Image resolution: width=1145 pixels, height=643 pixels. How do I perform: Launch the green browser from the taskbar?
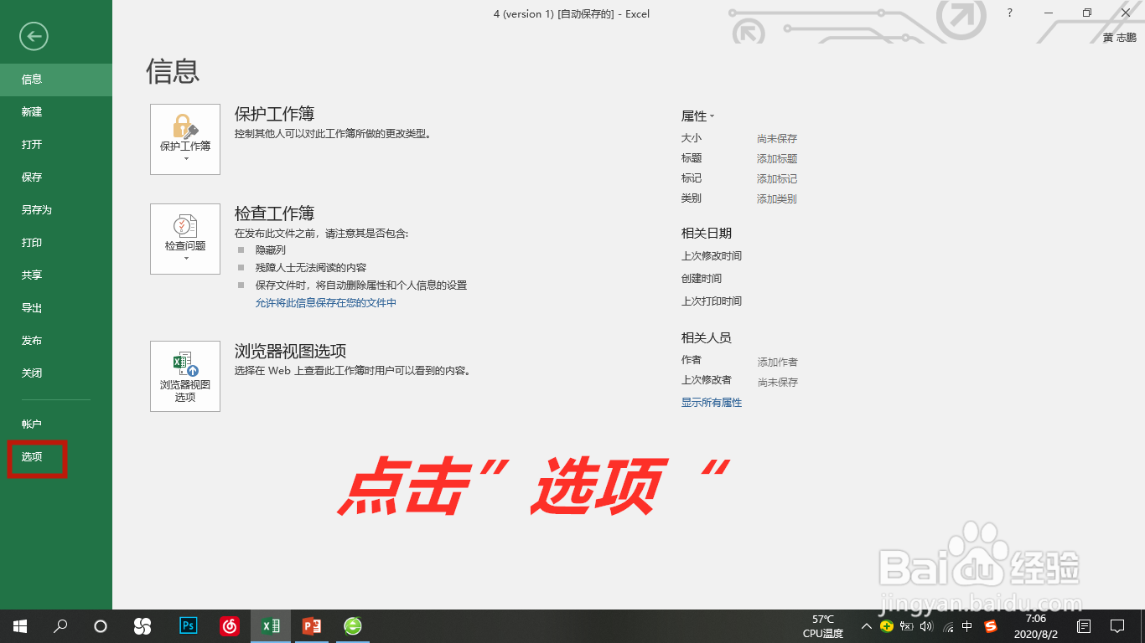(x=353, y=625)
